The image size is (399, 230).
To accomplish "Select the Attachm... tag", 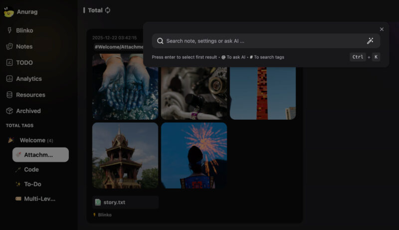I will click(40, 155).
